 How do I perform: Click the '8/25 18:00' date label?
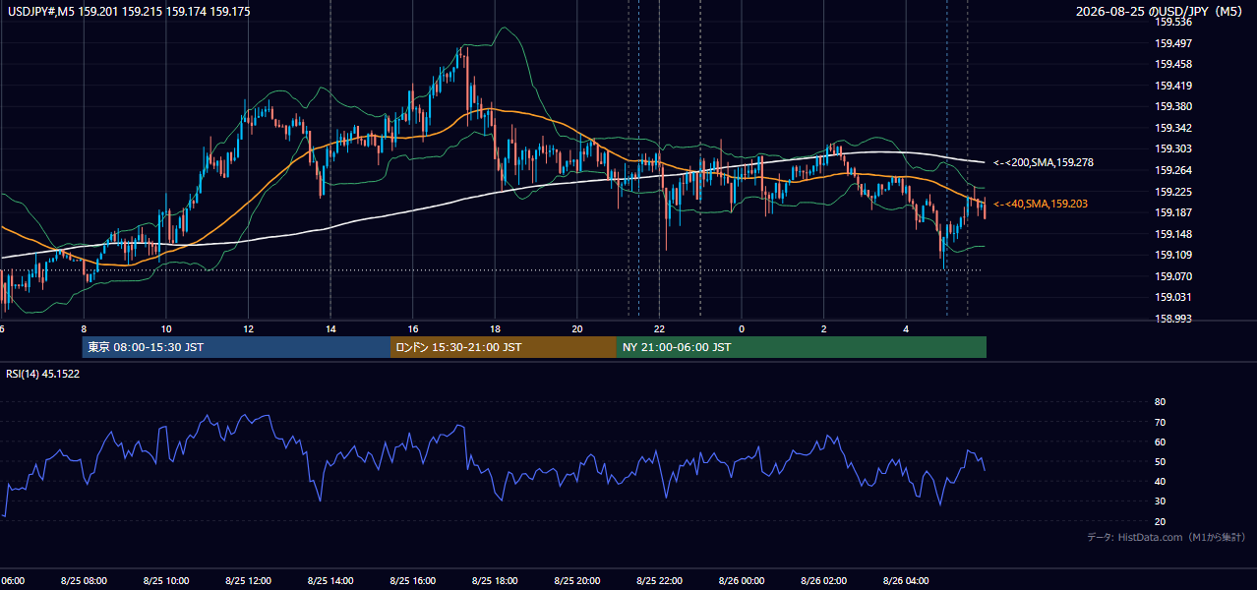point(495,581)
